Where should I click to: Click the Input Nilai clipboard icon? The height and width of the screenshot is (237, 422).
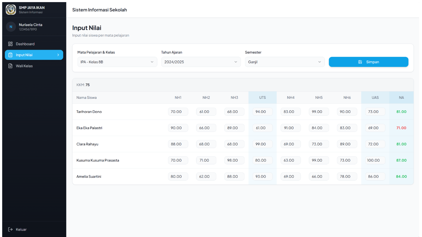[x=11, y=55]
